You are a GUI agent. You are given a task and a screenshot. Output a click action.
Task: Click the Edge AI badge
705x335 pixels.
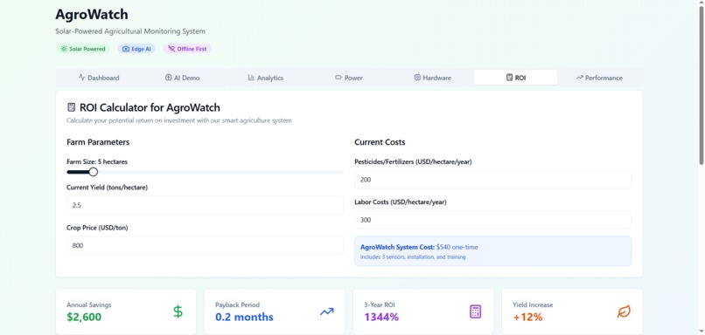click(136, 49)
